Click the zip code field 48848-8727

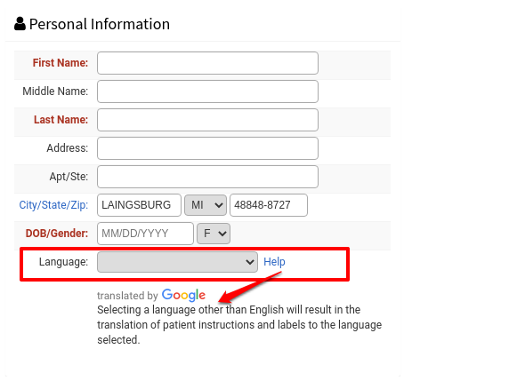[x=269, y=205]
